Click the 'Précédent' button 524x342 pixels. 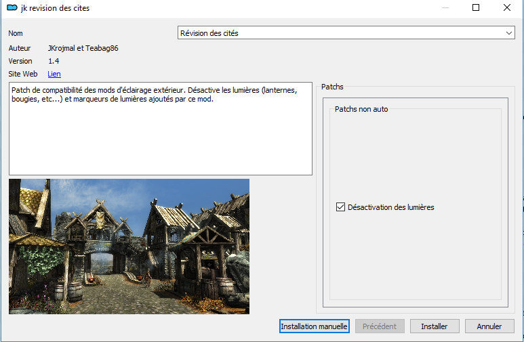(380, 326)
